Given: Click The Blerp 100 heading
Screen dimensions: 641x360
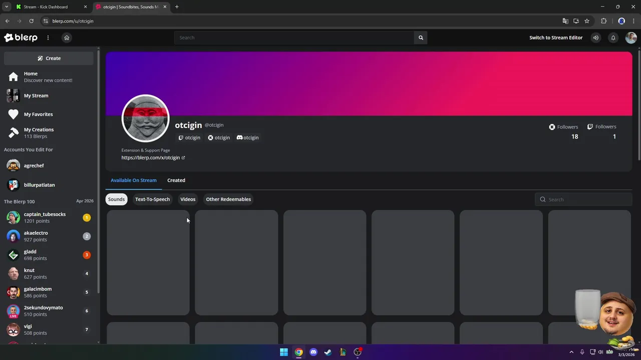Looking at the screenshot, I should click(20, 201).
